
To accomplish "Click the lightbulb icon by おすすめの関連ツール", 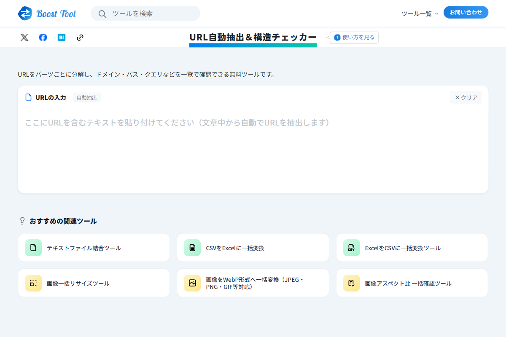I will (22, 221).
